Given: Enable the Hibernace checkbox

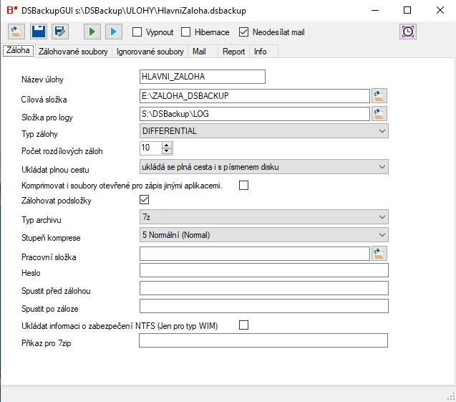Looking at the screenshot, I should click(x=185, y=32).
